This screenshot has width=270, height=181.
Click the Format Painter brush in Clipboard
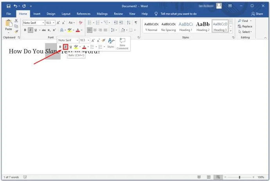(16, 32)
